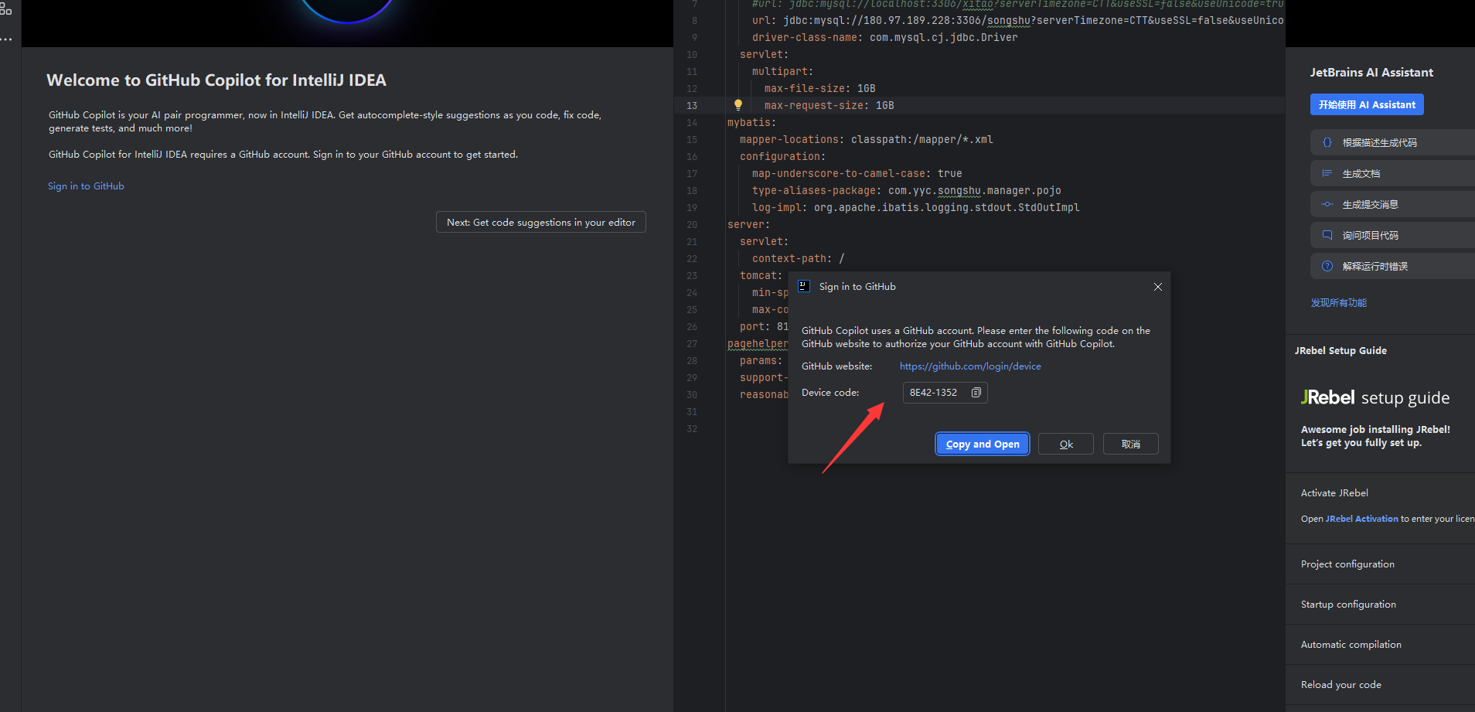Expand the Reload your code section
The image size is (1475, 712).
(x=1341, y=685)
